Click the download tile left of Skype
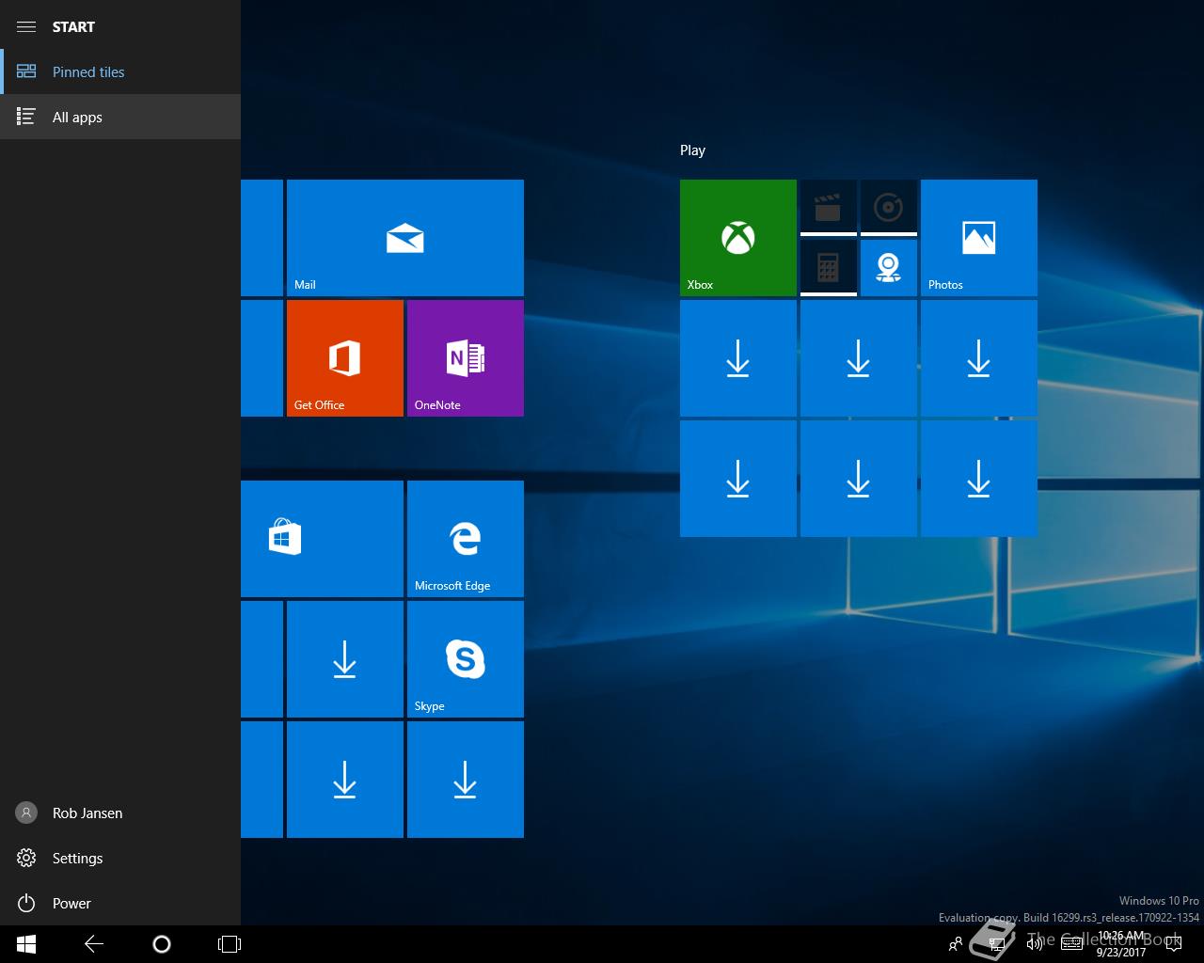The width and height of the screenshot is (1204, 963). (x=345, y=659)
